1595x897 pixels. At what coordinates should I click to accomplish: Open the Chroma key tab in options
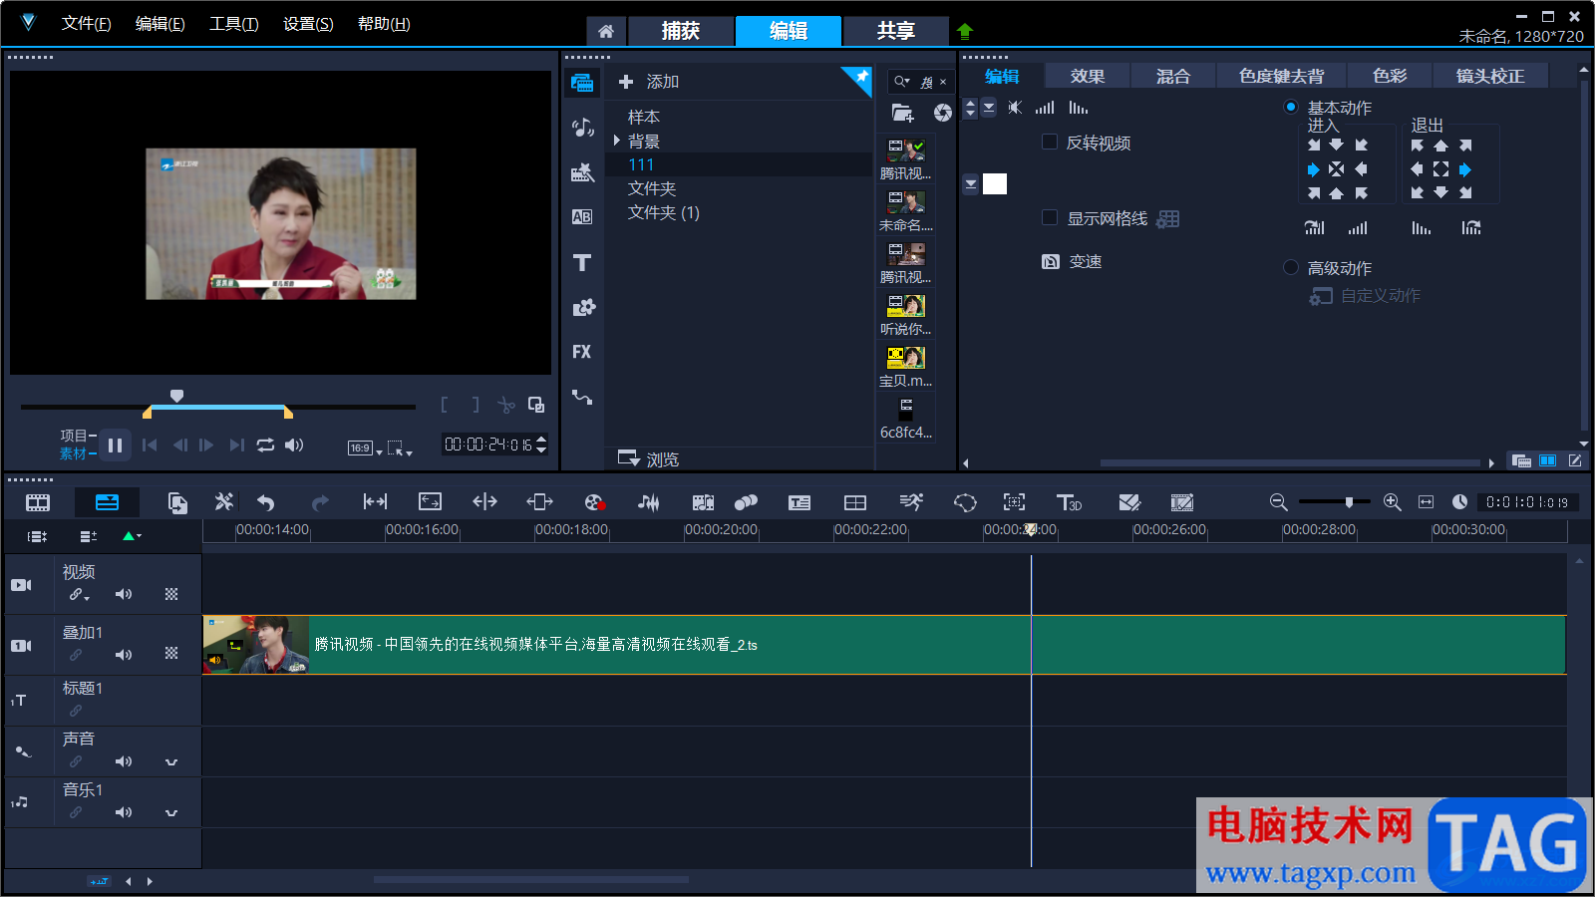pyautogui.click(x=1282, y=76)
